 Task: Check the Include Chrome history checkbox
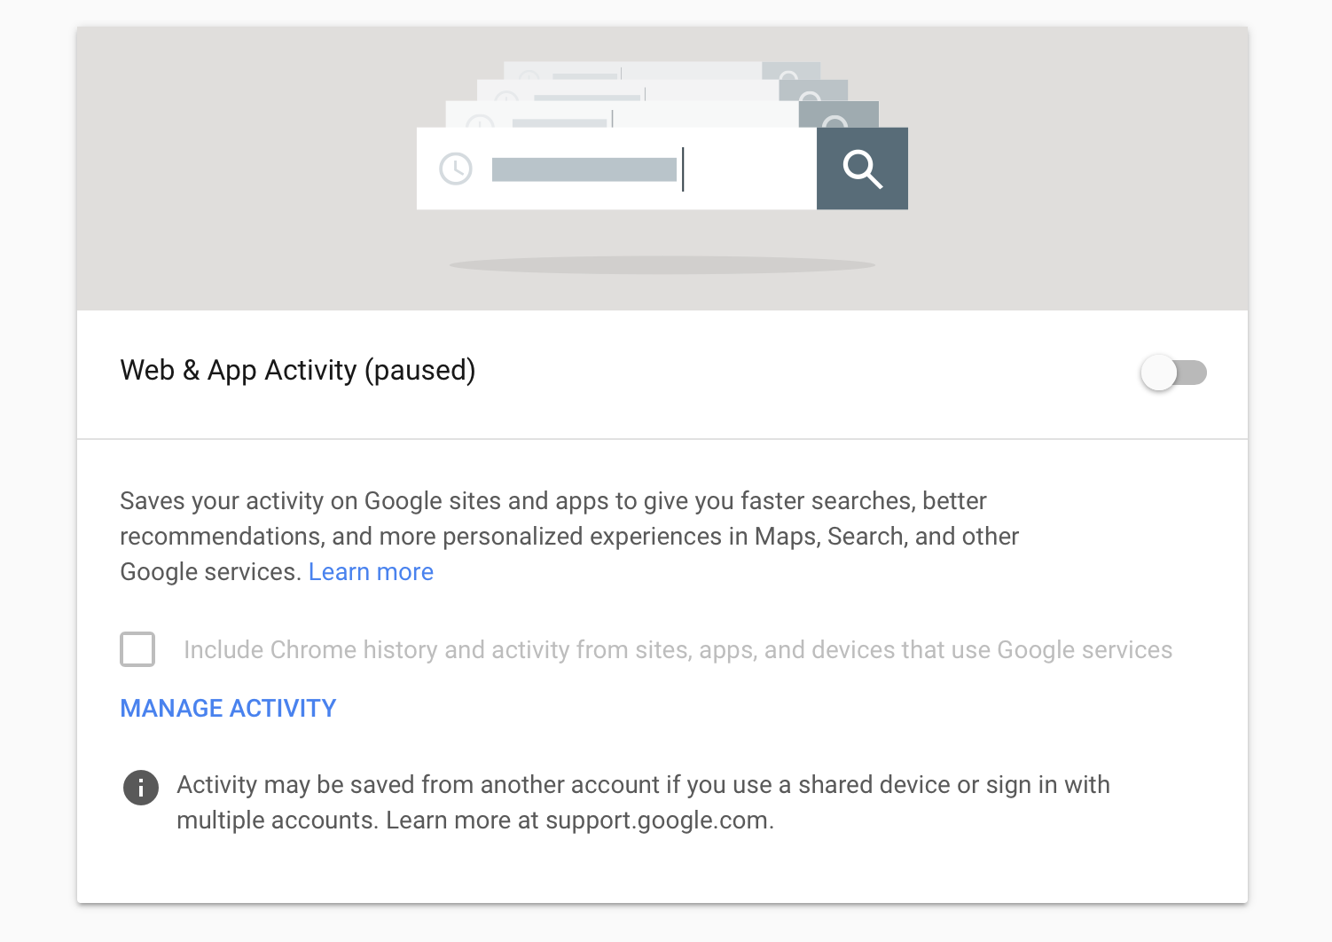click(137, 649)
